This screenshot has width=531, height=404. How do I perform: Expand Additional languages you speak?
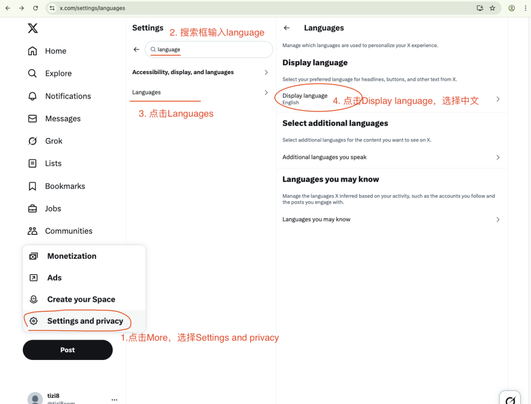point(392,157)
